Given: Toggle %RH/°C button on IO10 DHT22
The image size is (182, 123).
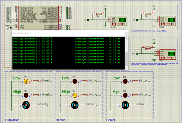Looking at the screenshot, I should point(171,58).
